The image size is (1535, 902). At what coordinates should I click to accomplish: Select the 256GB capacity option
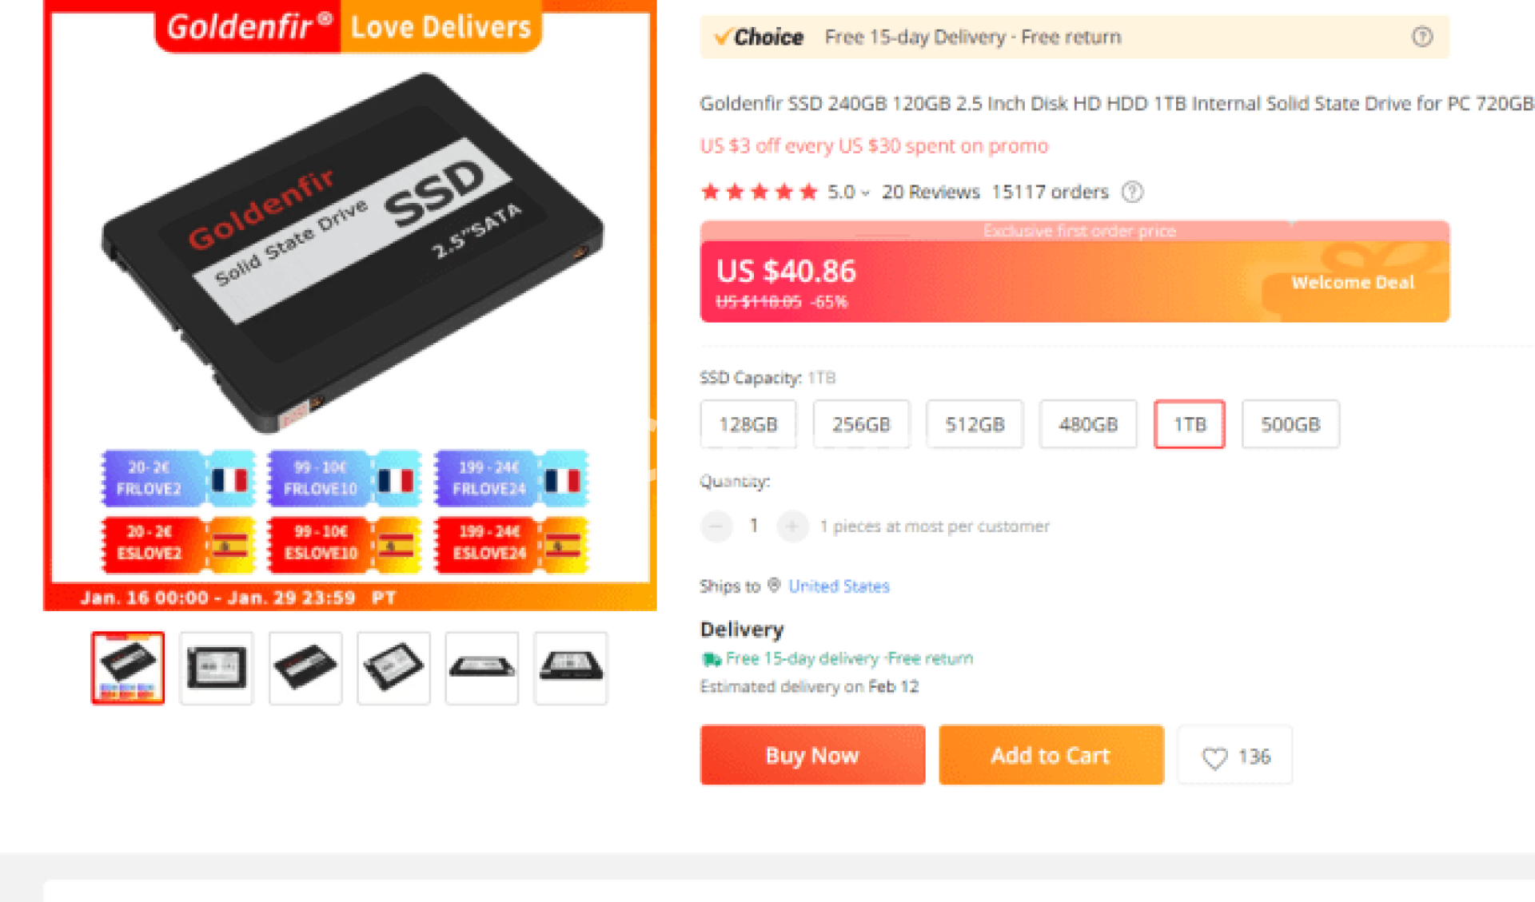point(861,424)
